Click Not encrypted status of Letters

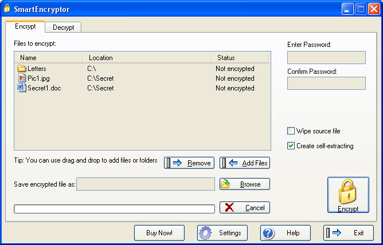point(235,69)
